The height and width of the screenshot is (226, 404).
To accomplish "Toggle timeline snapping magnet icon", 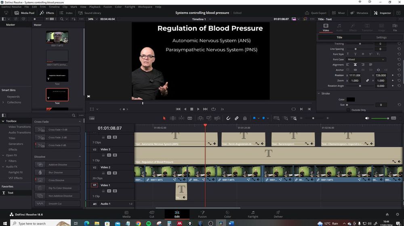I will pos(228,118).
